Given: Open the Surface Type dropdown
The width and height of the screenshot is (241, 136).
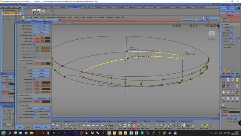Looking at the screenshot, I should 41,99.
